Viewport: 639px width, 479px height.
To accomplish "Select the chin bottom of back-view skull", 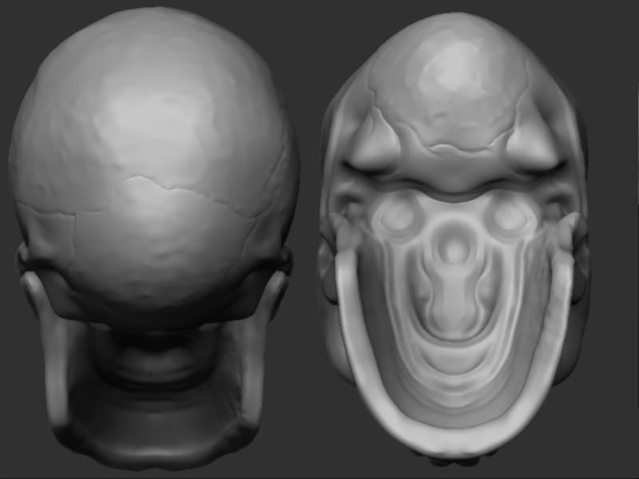I will [152, 453].
